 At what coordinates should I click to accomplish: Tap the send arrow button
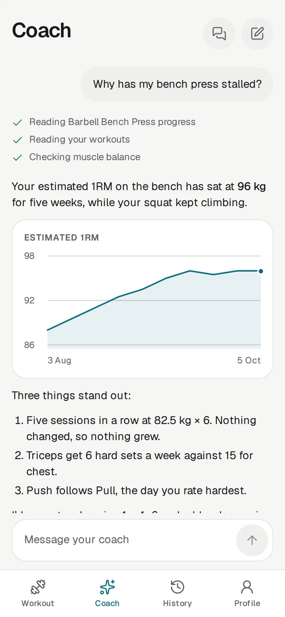tap(252, 540)
